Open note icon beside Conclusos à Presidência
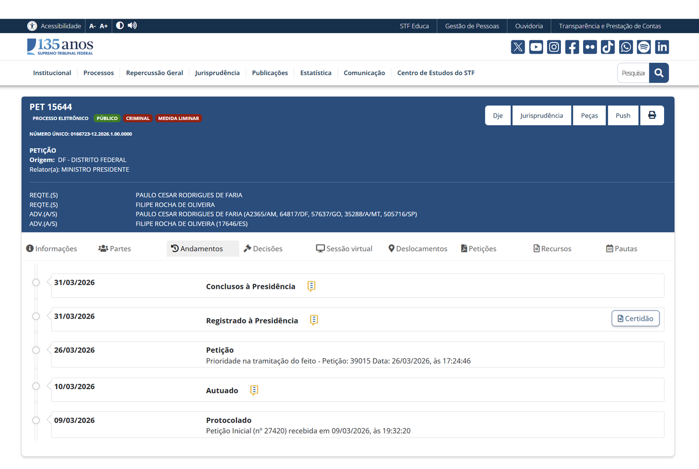The height and width of the screenshot is (469, 699). click(x=312, y=286)
